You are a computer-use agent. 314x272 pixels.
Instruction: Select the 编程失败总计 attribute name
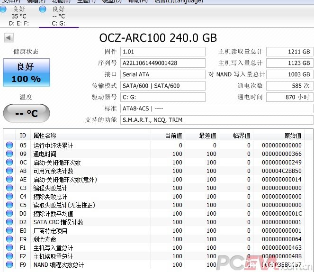tap(50, 188)
